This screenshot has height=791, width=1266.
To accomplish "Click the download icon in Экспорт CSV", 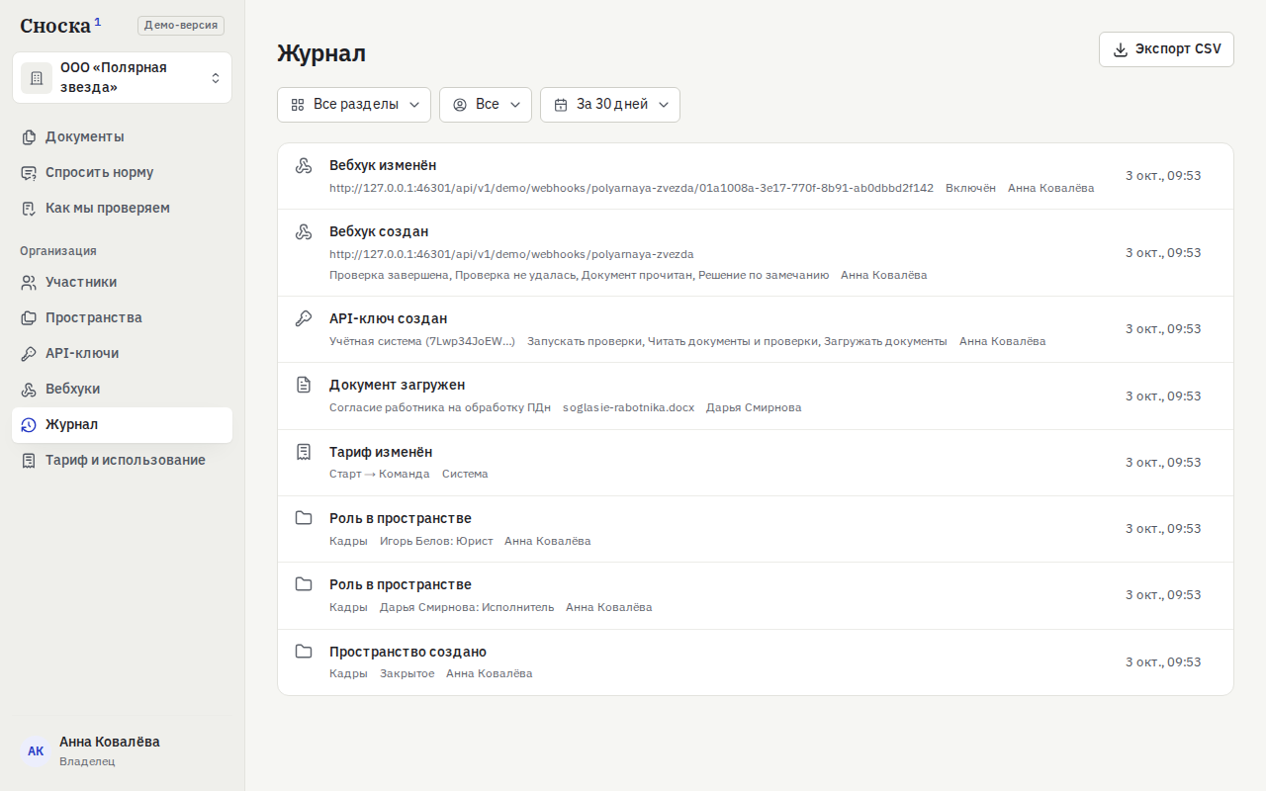I will tap(1121, 49).
